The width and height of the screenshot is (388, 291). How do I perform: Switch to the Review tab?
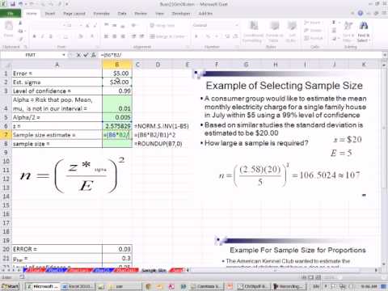click(141, 14)
